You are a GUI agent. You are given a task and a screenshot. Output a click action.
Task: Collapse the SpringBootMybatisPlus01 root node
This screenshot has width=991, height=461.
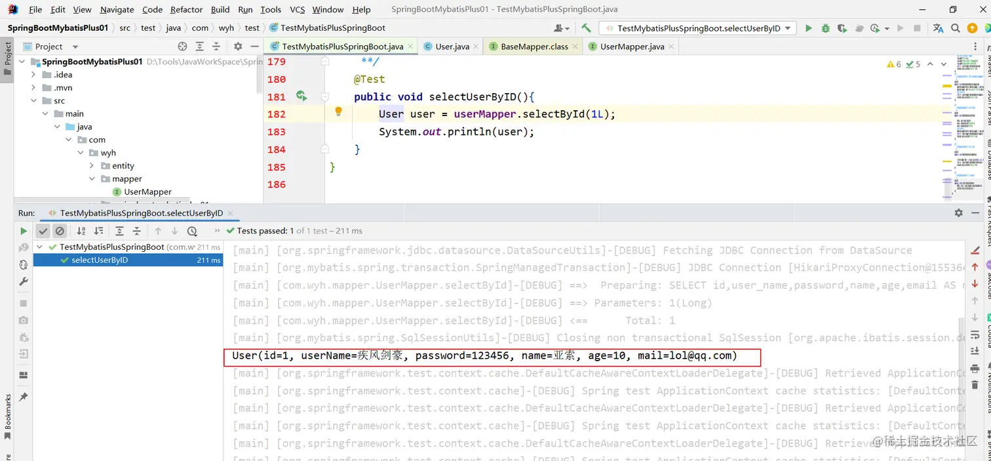click(22, 62)
